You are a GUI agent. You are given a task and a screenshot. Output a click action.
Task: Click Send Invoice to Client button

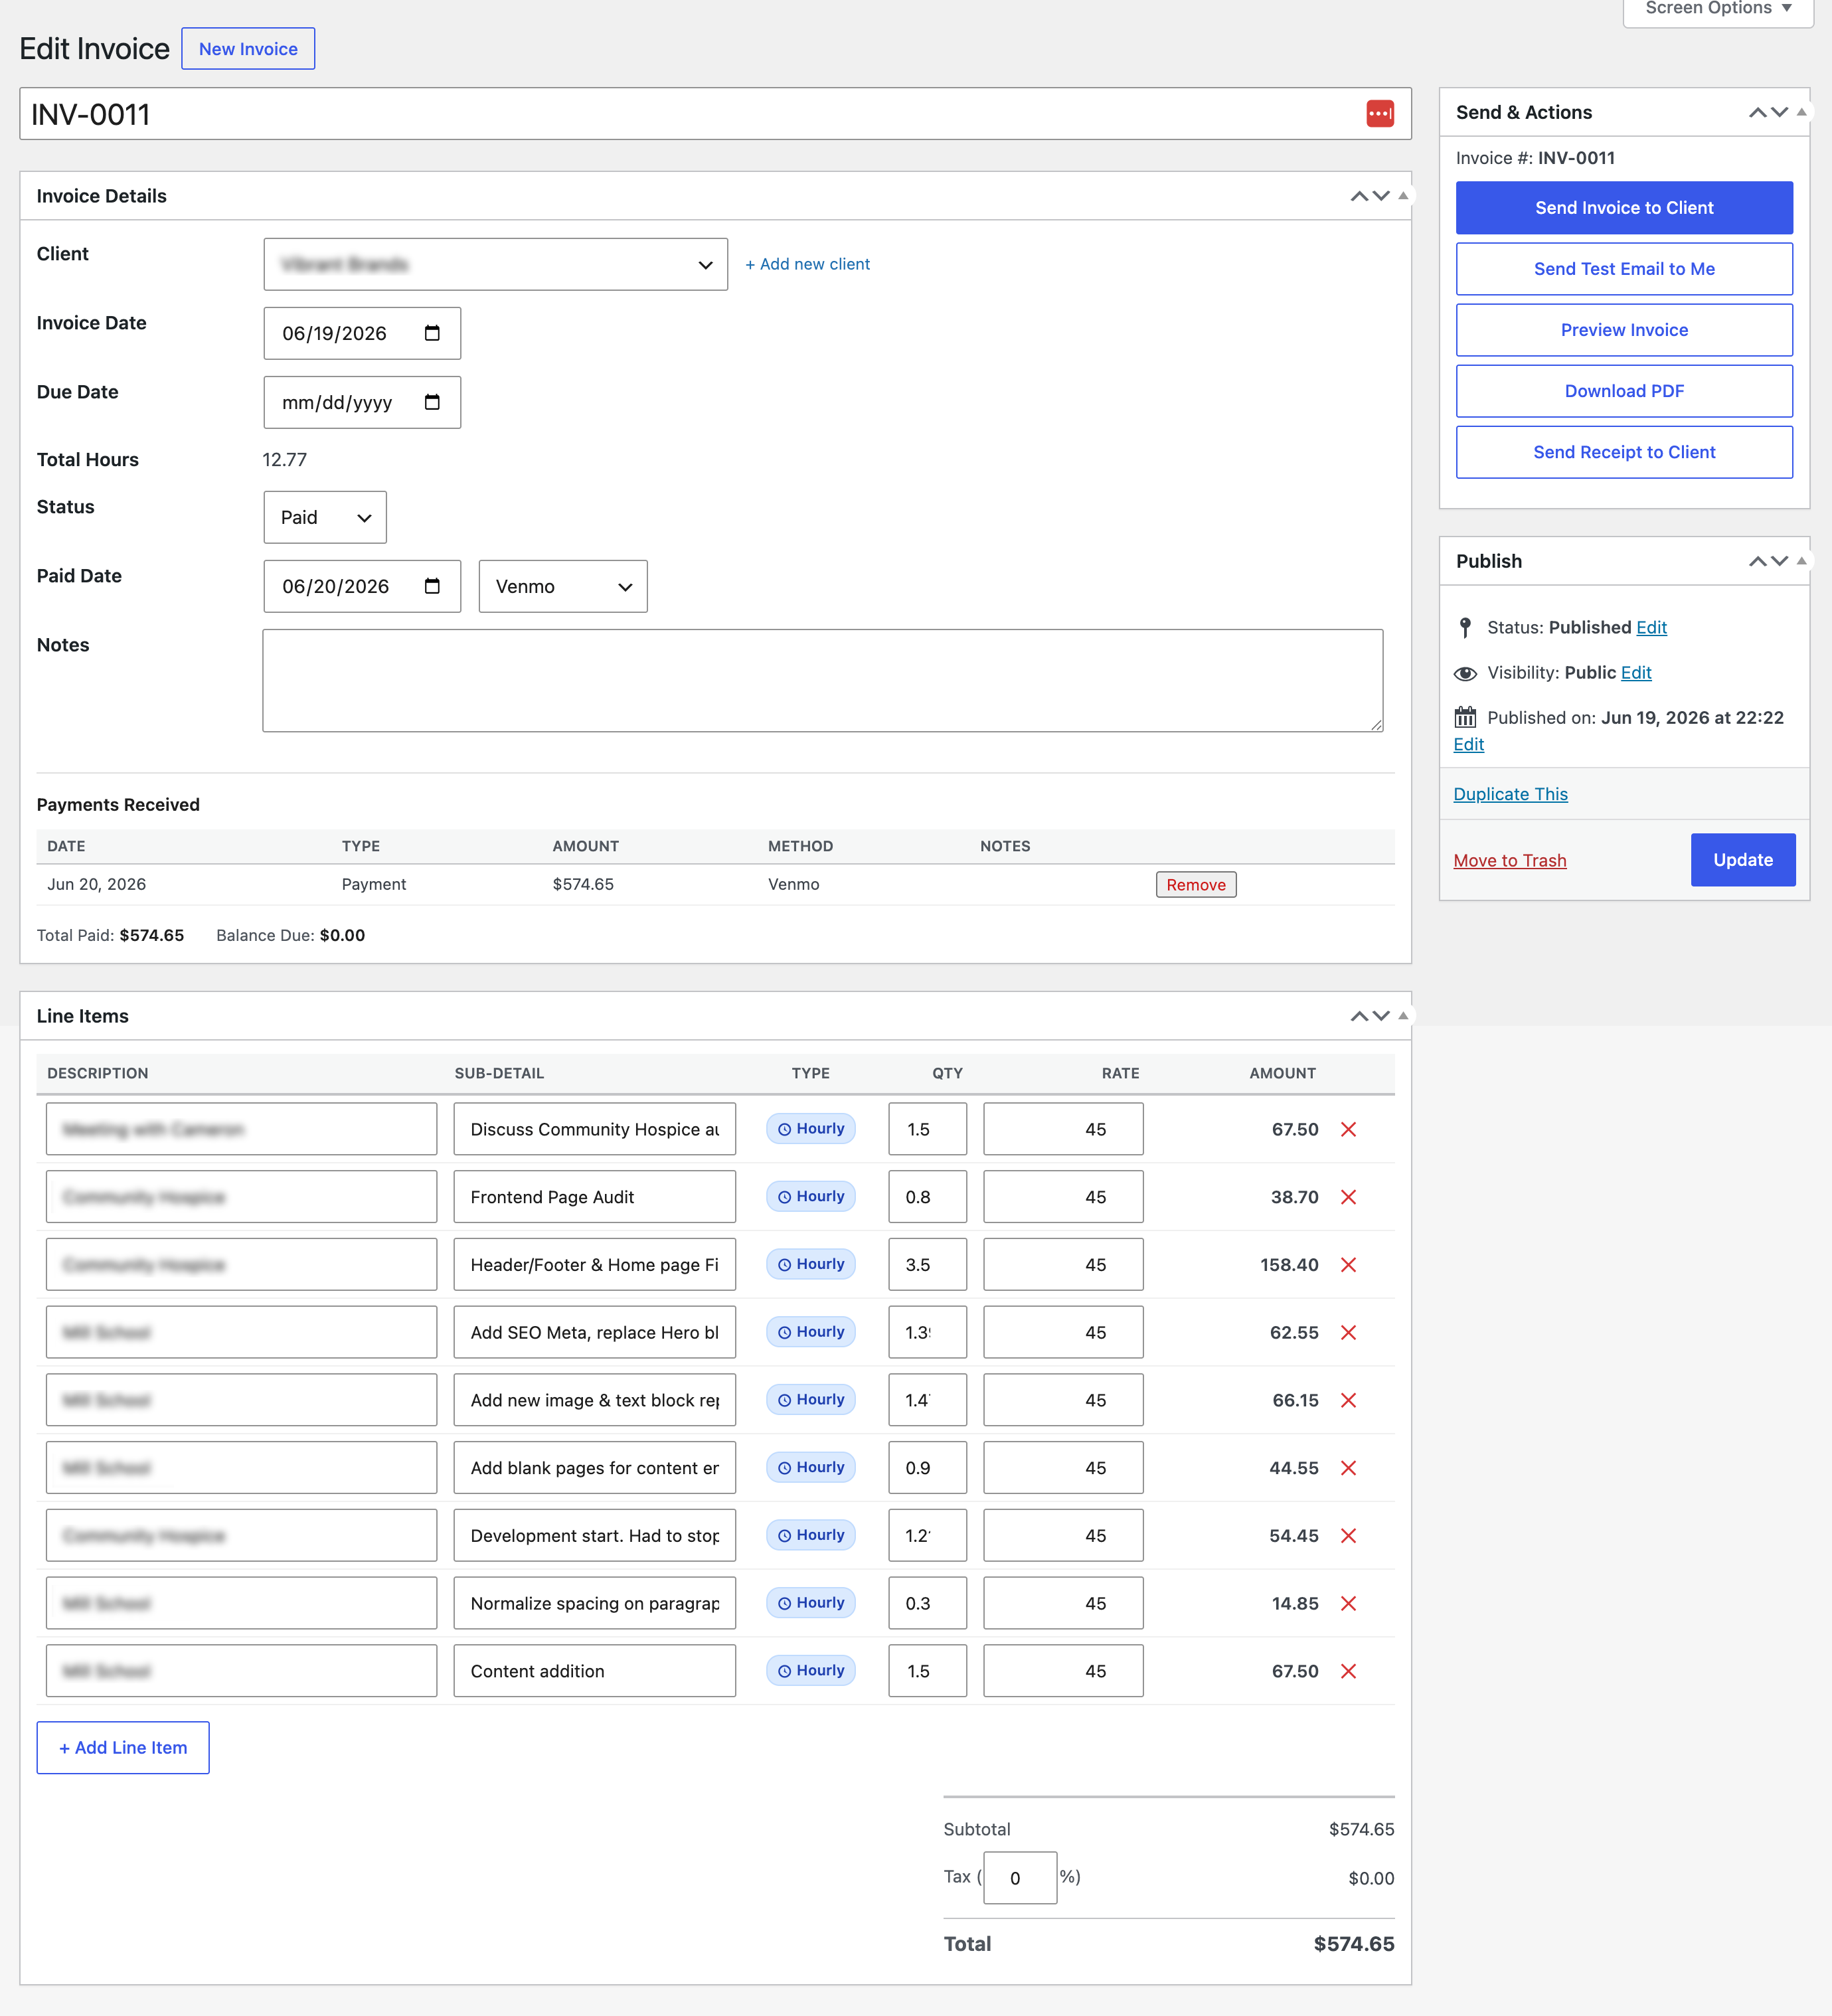click(1624, 208)
